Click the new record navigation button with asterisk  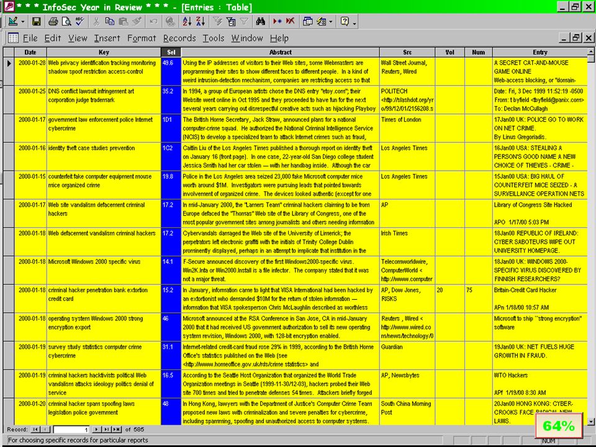click(x=117, y=430)
